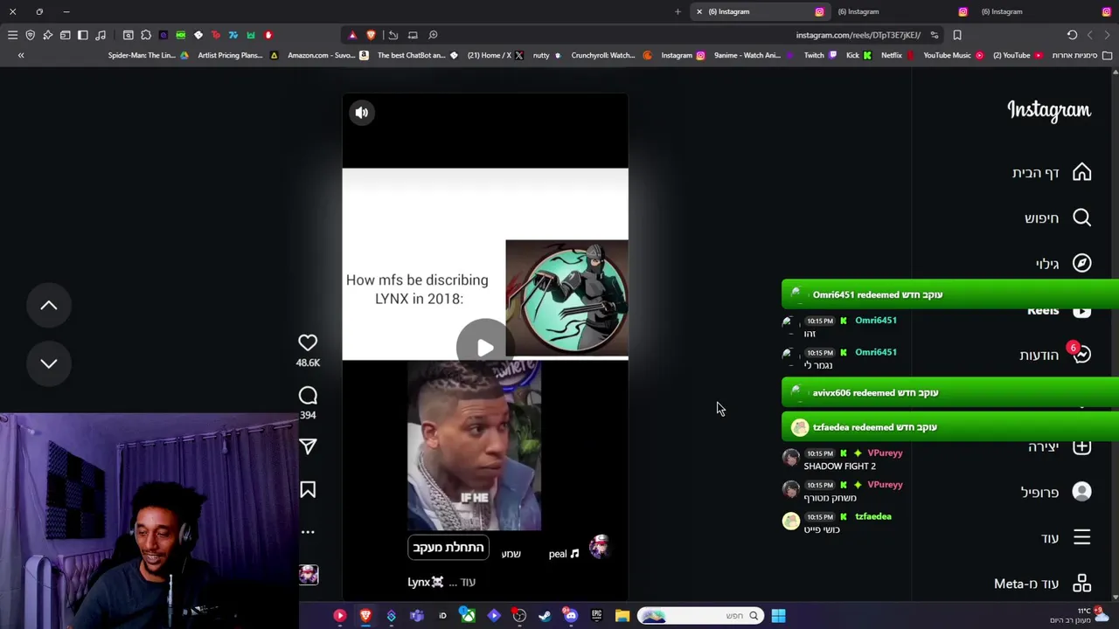Play the paused Instagram reel

[485, 348]
